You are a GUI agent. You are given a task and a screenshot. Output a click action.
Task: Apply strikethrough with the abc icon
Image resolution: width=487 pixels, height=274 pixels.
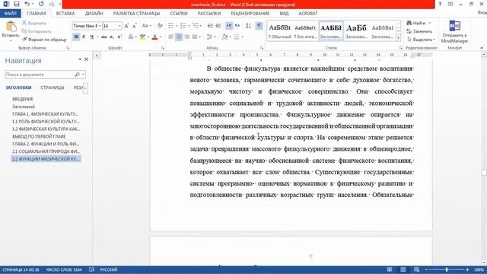tap(104, 37)
